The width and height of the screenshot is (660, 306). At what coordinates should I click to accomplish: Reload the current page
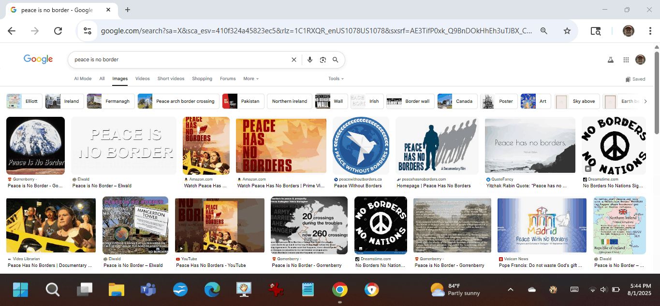pos(58,31)
